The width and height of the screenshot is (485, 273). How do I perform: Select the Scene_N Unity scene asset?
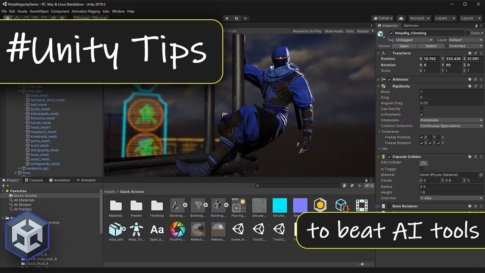click(x=238, y=232)
